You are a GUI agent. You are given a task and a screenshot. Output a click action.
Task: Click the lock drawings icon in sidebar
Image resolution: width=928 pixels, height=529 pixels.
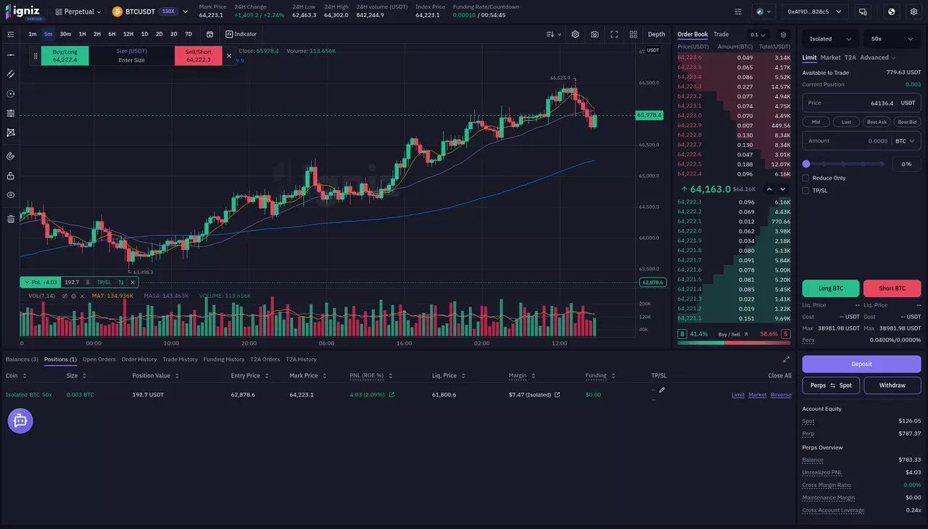pyautogui.click(x=11, y=175)
